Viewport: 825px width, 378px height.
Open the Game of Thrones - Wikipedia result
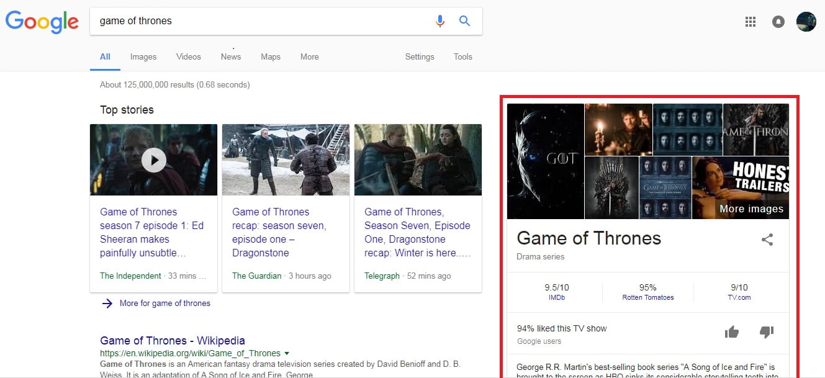[x=172, y=341]
